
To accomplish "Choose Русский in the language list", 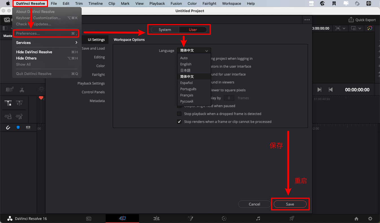I will (x=194, y=101).
